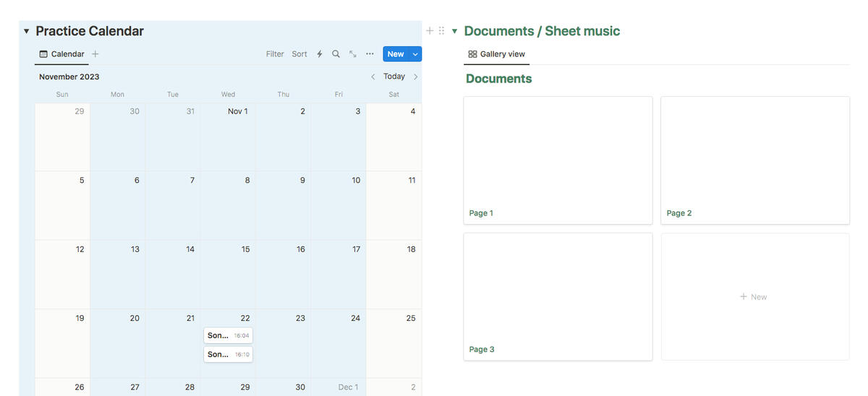Click the November 2023 month label
Screen dimensions: 868x396
tap(69, 77)
